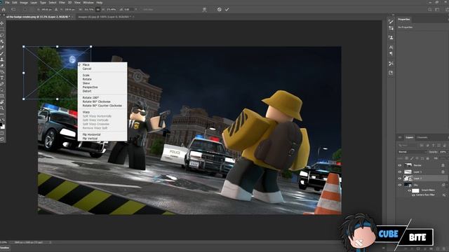Click the rotation angle field in options bar

[x=128, y=9]
